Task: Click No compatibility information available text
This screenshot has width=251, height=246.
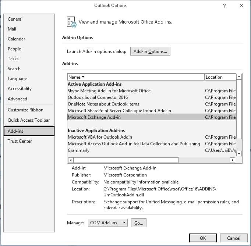Action: click(x=141, y=182)
